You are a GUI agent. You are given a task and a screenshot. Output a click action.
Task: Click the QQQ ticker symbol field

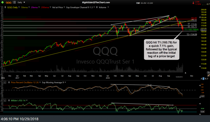pos(9,3)
